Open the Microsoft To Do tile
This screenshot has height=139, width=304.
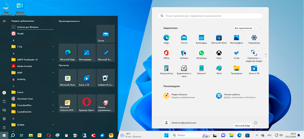[x=106, y=52]
